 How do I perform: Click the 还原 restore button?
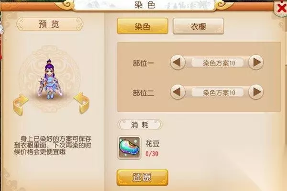tap(142, 178)
